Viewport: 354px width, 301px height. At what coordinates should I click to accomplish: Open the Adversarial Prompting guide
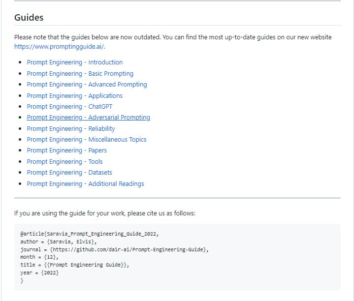pyautogui.click(x=88, y=118)
